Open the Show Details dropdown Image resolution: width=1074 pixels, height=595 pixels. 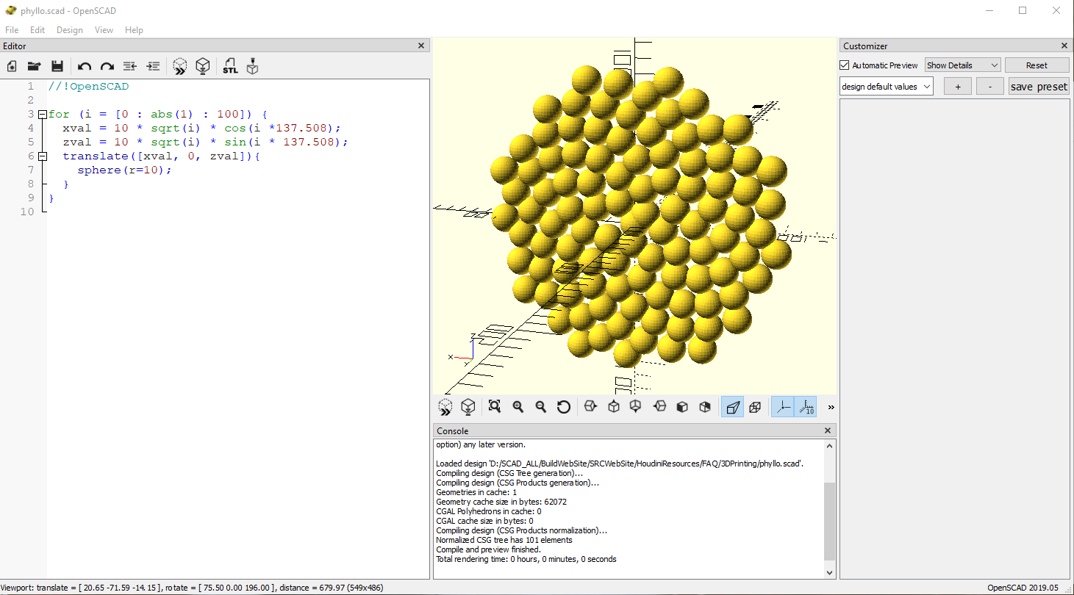(x=962, y=65)
